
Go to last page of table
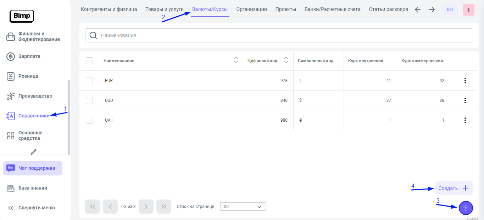[x=163, y=207]
